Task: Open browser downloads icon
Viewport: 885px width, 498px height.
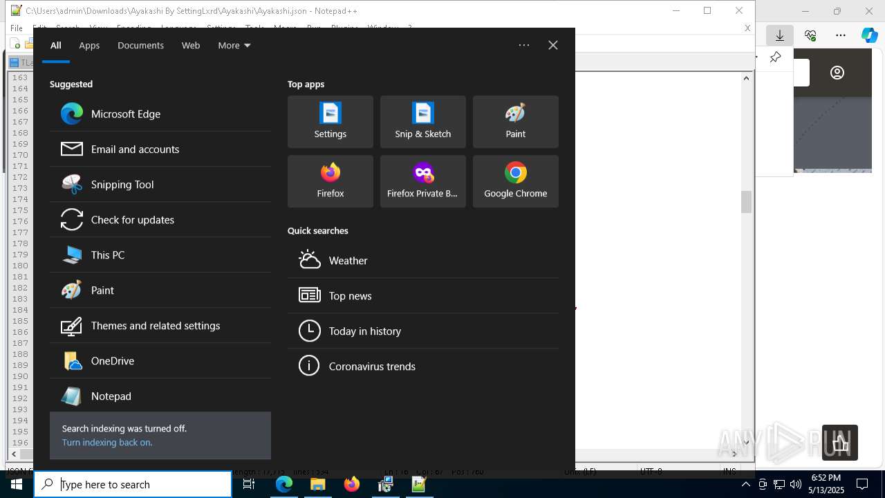Action: tap(780, 35)
